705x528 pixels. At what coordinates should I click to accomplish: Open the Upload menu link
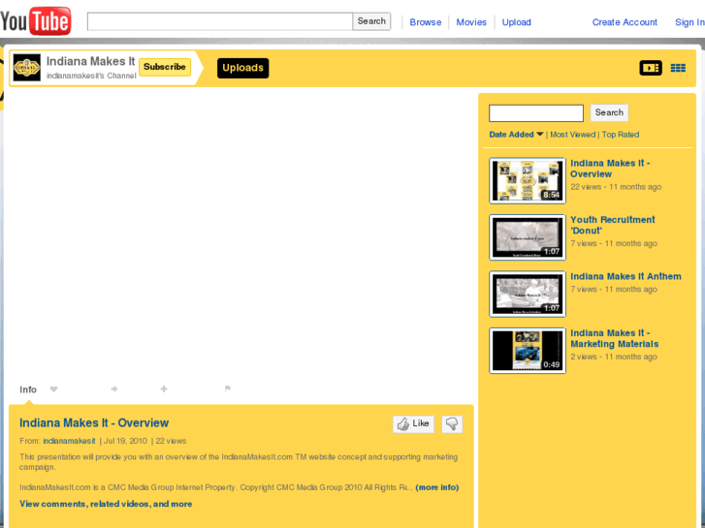(x=516, y=22)
